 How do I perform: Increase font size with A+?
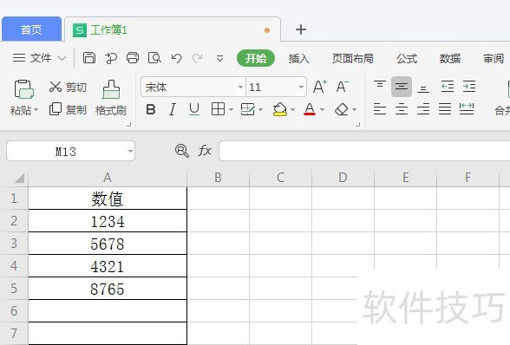click(320, 87)
